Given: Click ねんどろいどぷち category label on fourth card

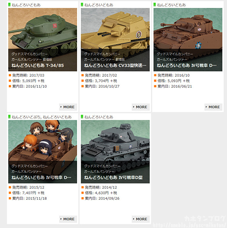Looking at the screenshot, I should (26, 117).
